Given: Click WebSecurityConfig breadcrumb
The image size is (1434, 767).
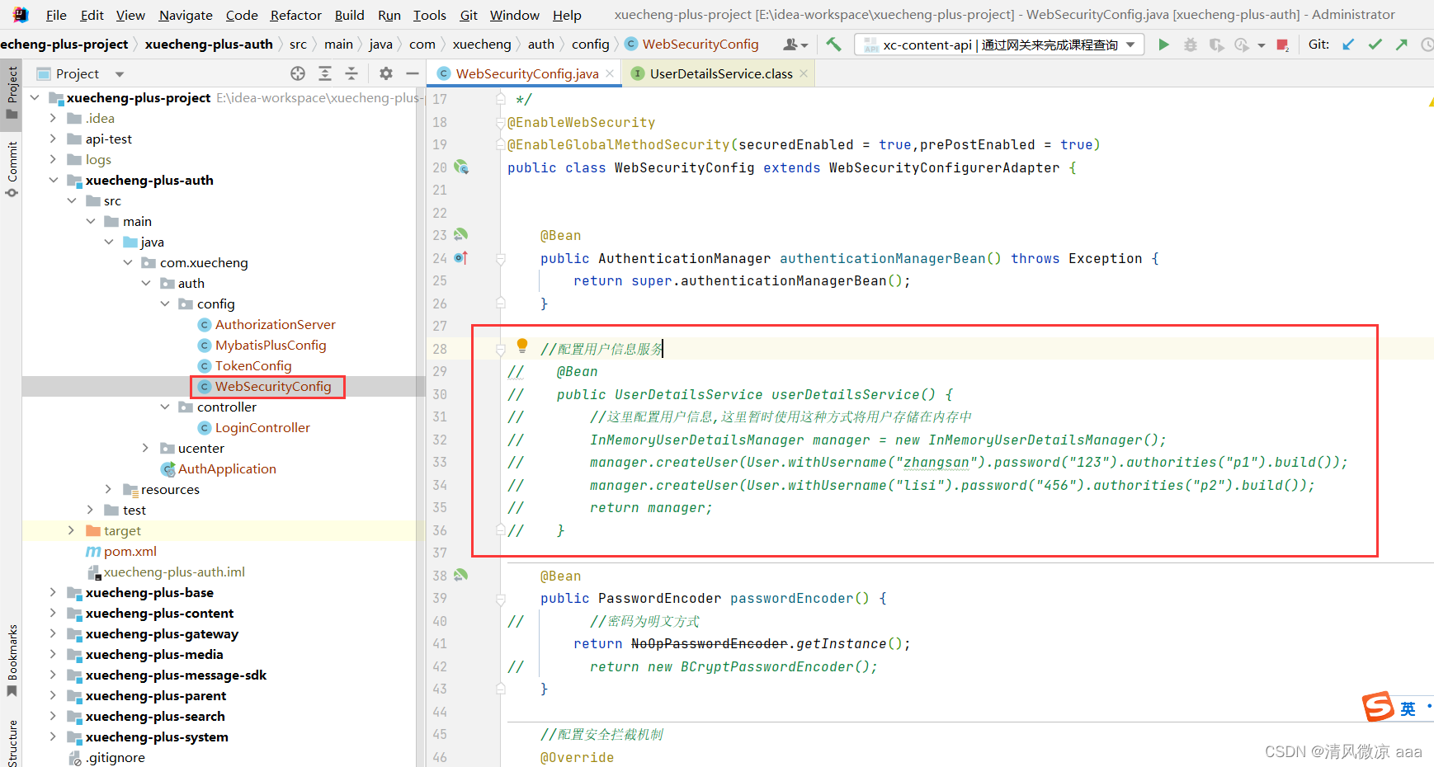Looking at the screenshot, I should point(700,45).
